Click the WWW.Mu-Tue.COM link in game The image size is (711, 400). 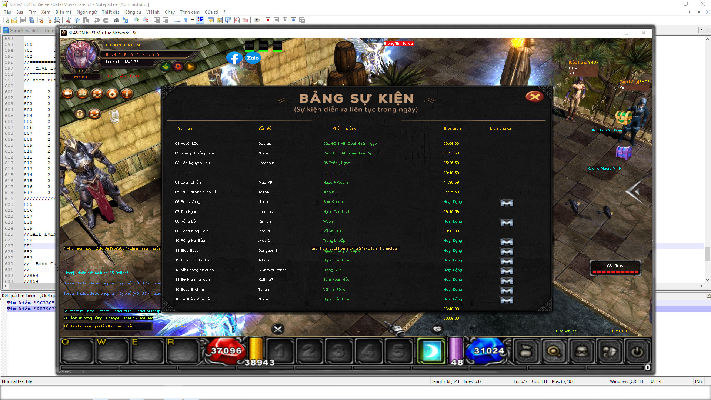[123, 45]
